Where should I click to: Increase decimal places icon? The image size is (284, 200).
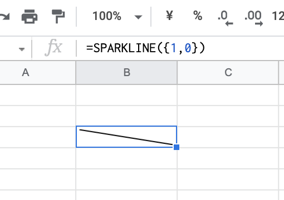coord(253,18)
